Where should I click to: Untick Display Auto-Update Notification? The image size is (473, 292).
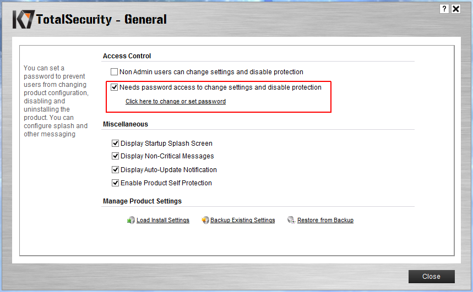(x=116, y=170)
